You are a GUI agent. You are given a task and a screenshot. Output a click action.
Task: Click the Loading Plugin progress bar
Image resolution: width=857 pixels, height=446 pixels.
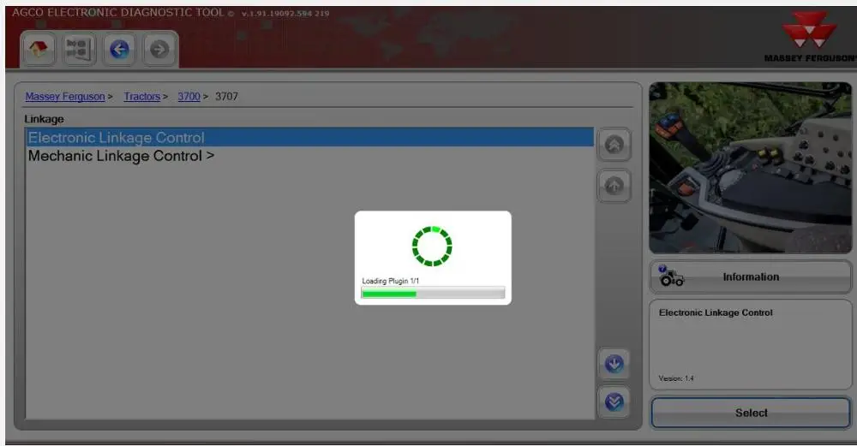[x=432, y=294]
